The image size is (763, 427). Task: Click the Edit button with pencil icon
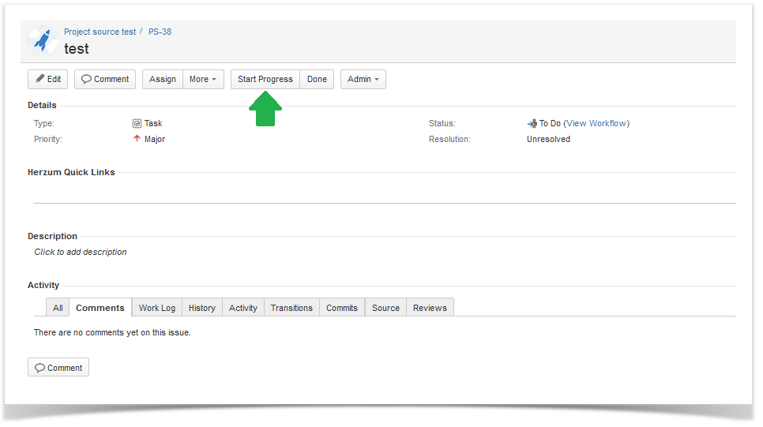tap(48, 79)
